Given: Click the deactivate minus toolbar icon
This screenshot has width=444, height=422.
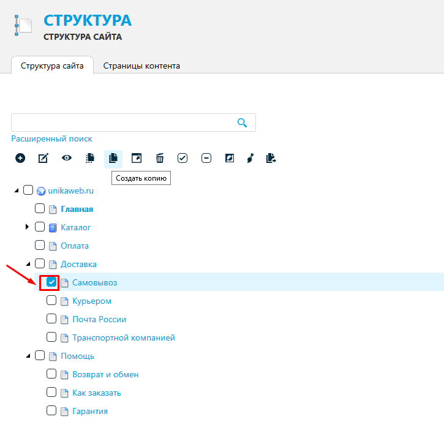Looking at the screenshot, I should tap(206, 158).
